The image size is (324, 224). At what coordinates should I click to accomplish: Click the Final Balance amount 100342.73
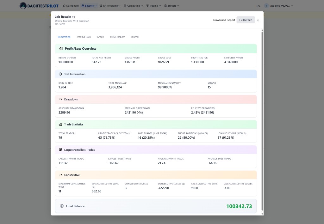click(x=239, y=206)
